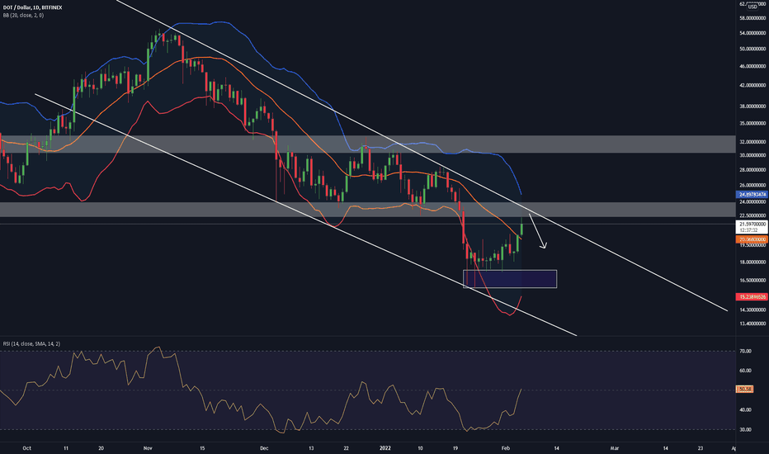The height and width of the screenshot is (454, 769).
Task: Click the 2022 year label on time axis
Action: point(385,448)
